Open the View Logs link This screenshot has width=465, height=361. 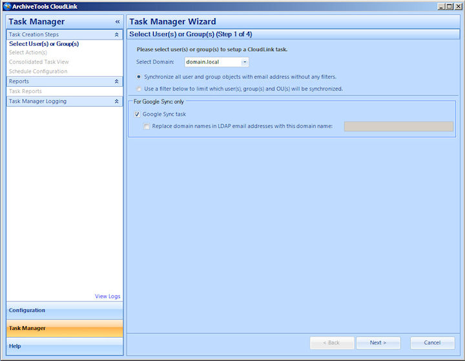pyautogui.click(x=107, y=296)
